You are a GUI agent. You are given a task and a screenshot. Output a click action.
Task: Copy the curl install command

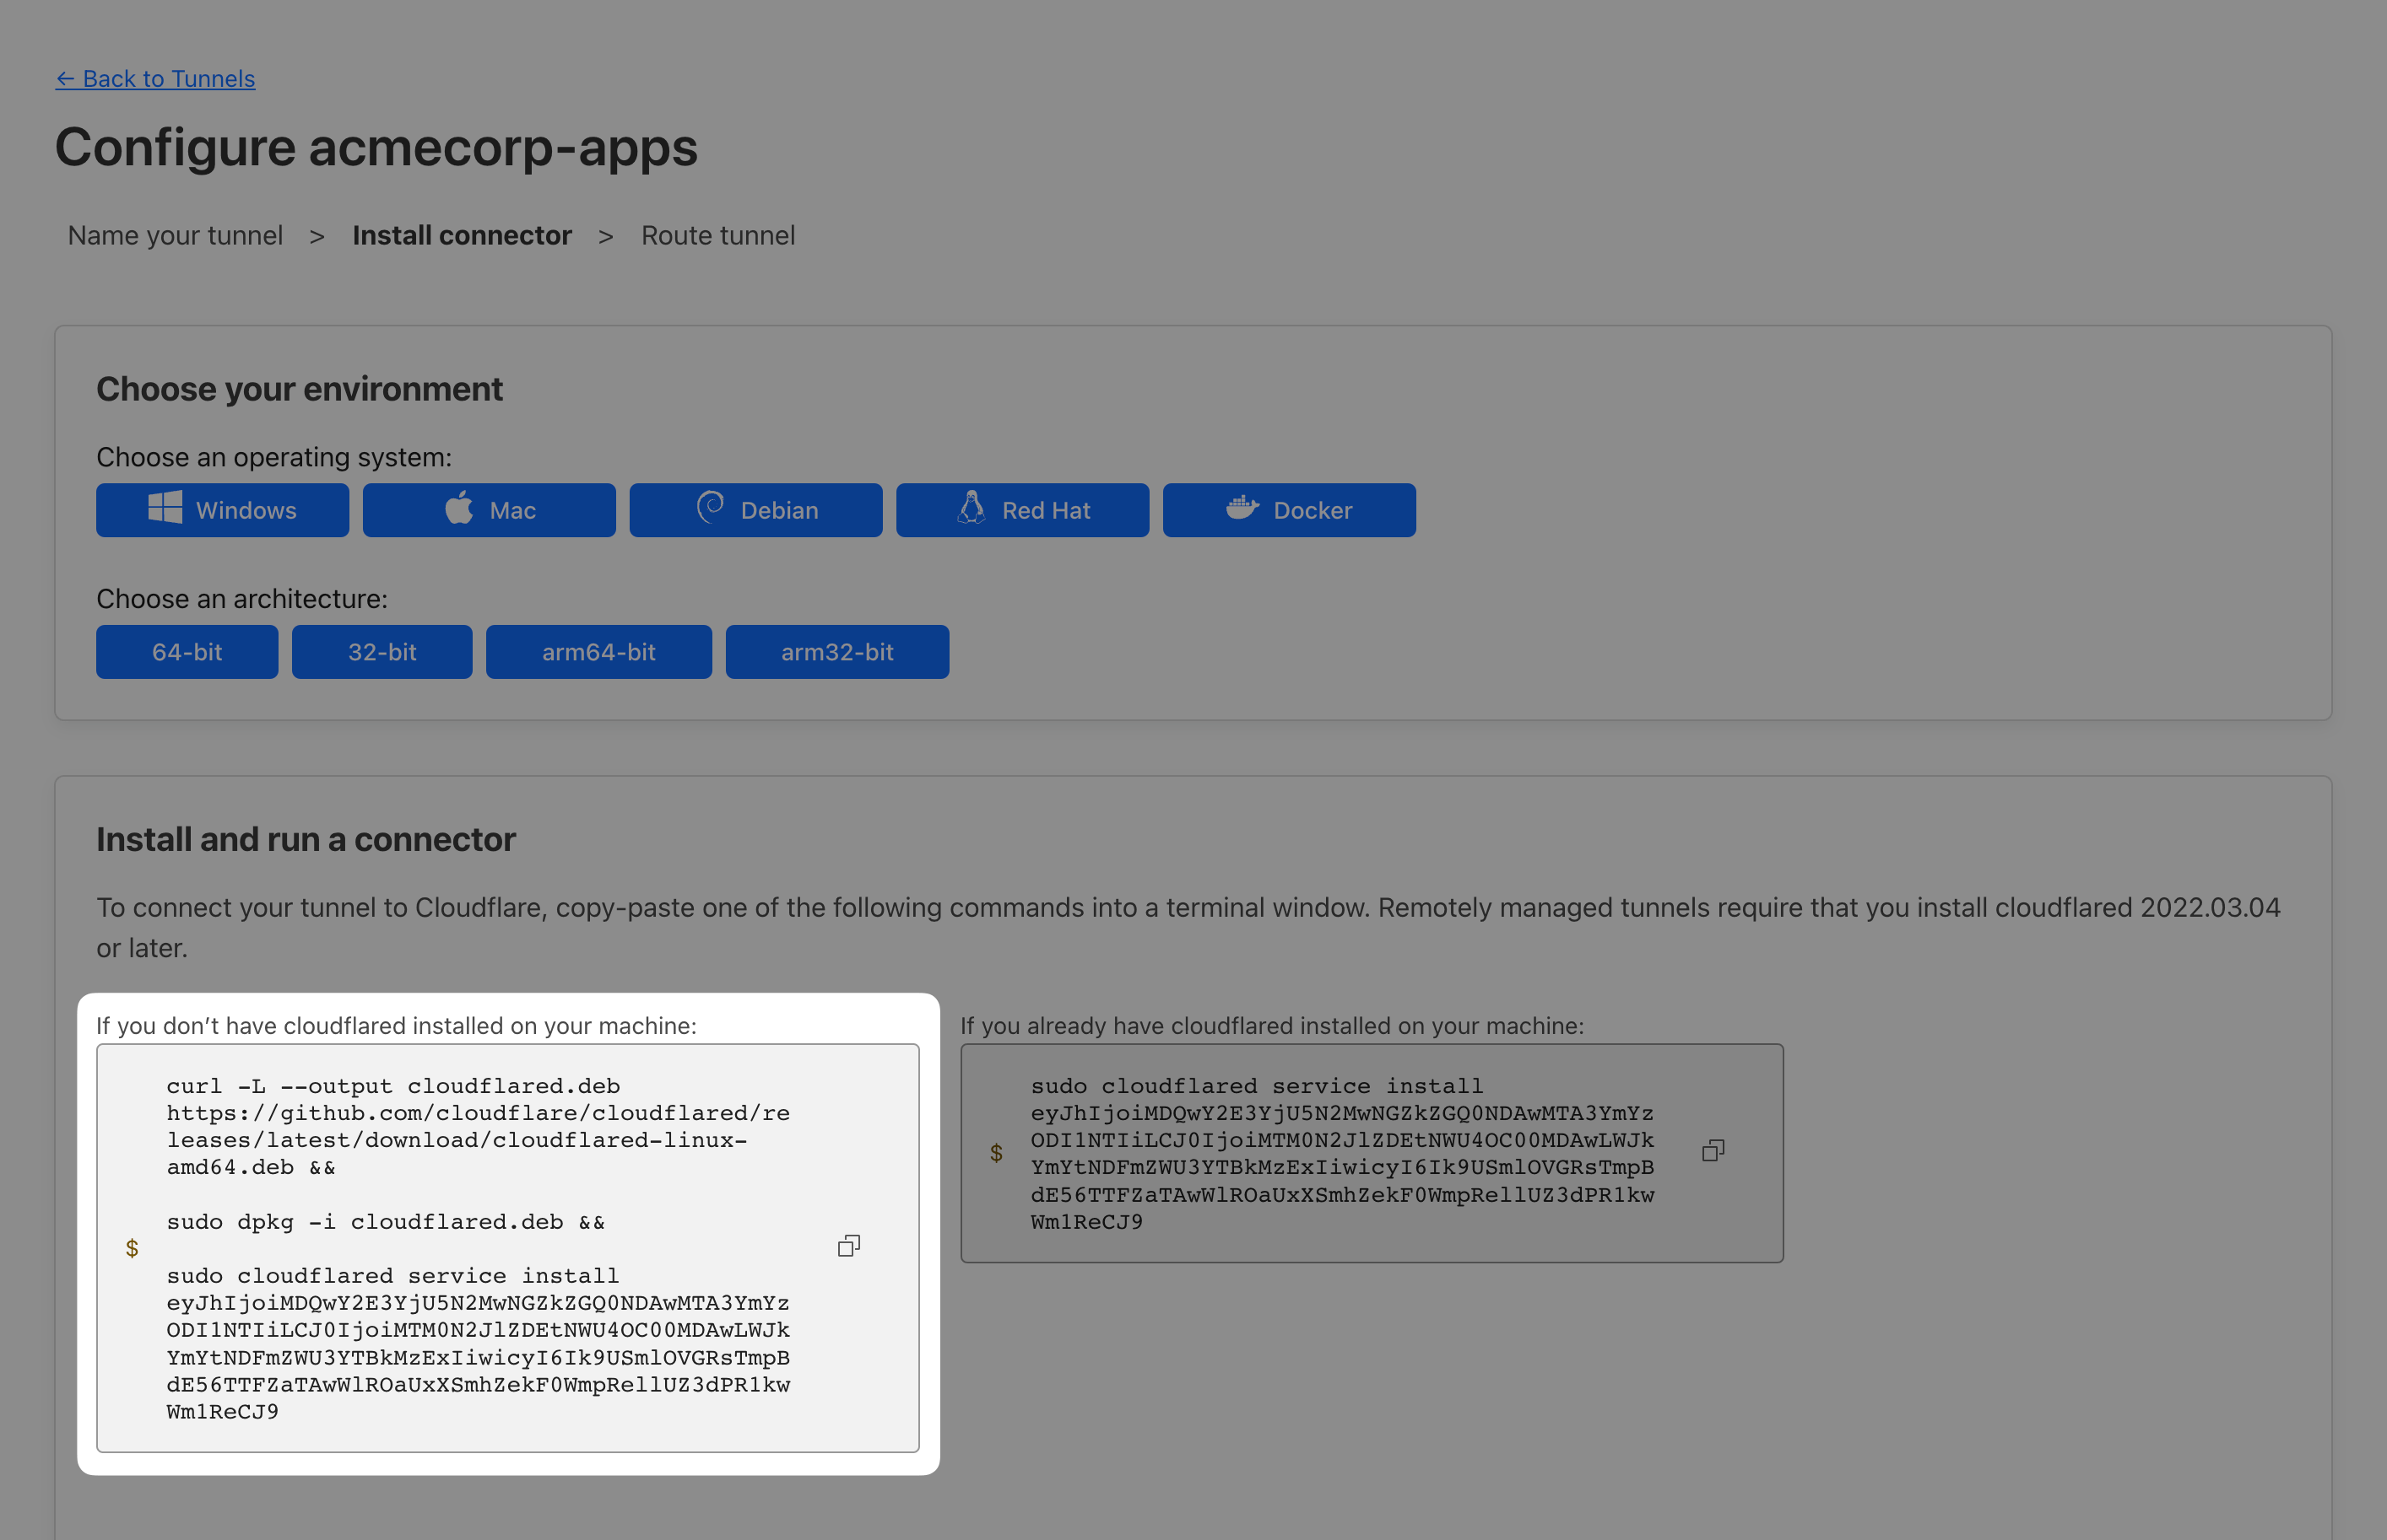pos(849,1246)
